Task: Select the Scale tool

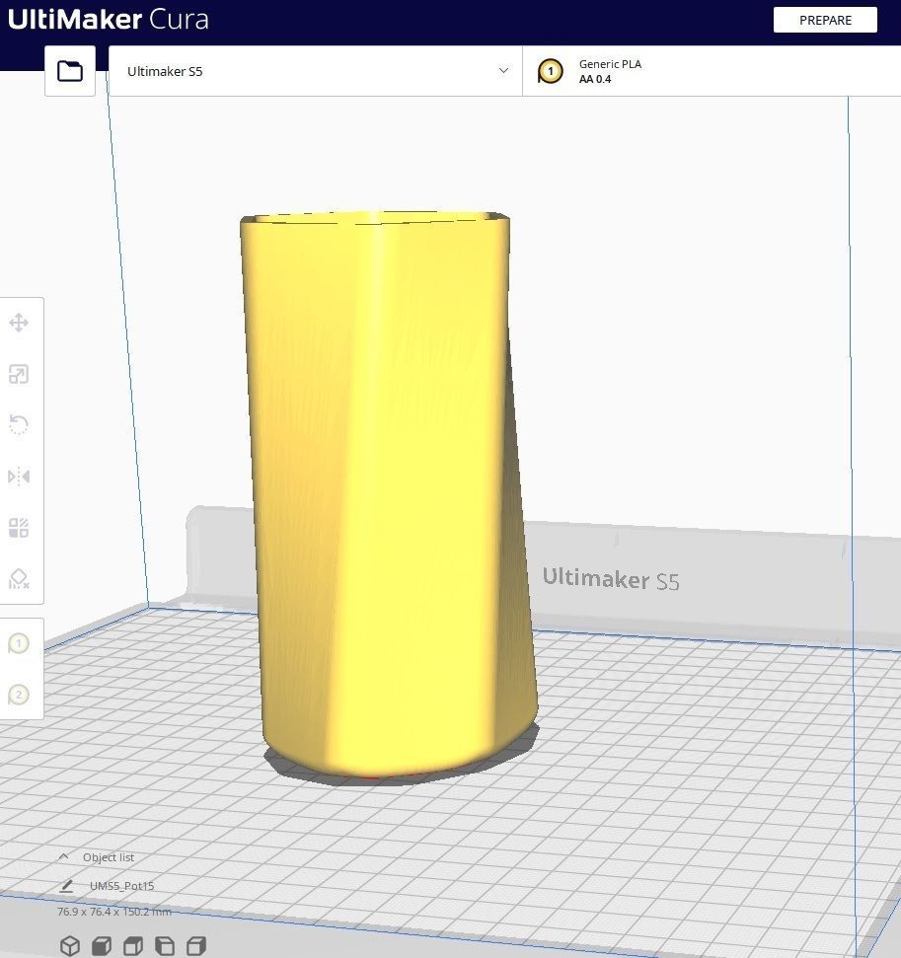Action: pos(19,374)
